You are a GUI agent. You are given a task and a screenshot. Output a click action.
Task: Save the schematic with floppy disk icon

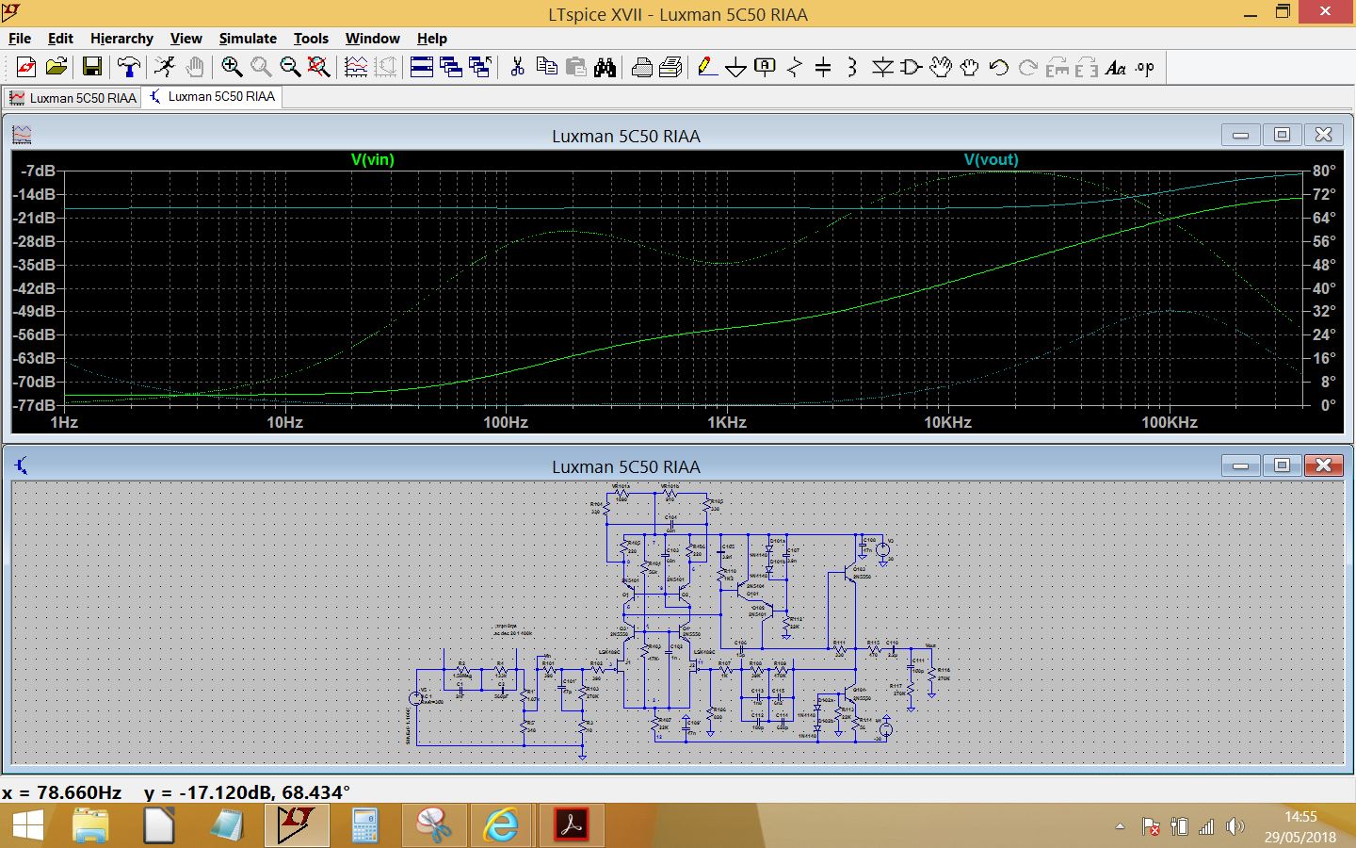click(92, 67)
